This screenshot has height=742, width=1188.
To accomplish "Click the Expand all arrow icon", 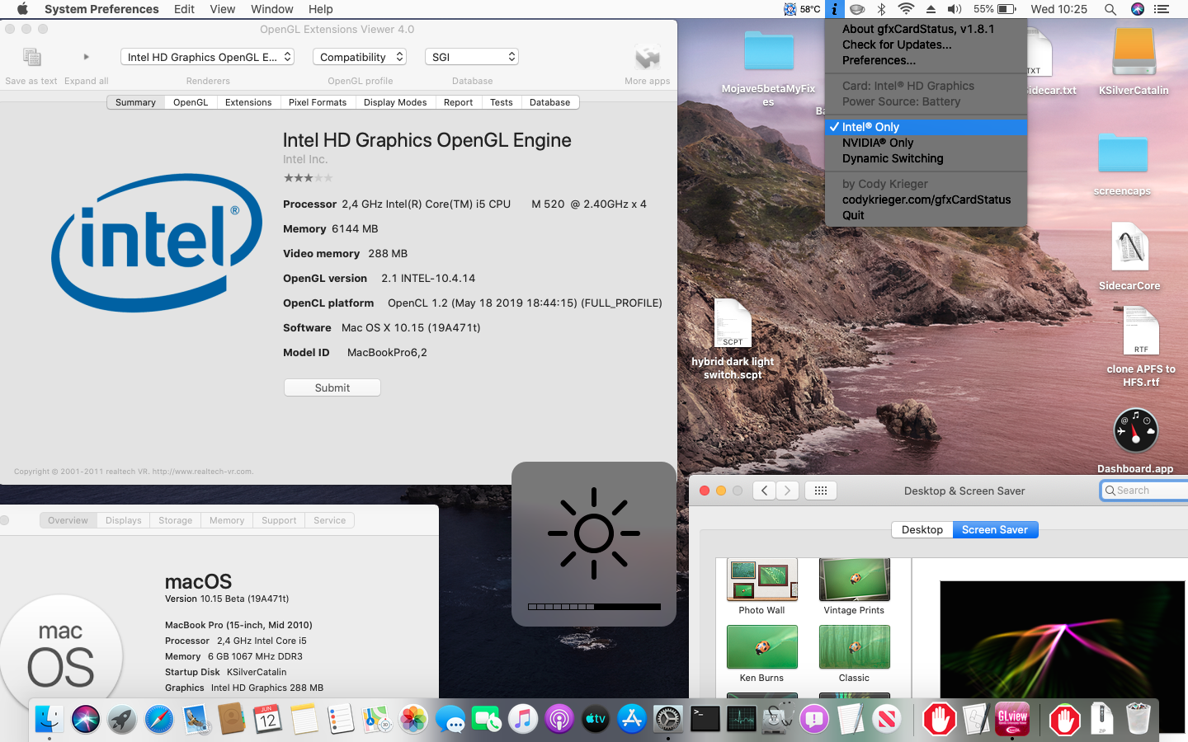I will 86,57.
